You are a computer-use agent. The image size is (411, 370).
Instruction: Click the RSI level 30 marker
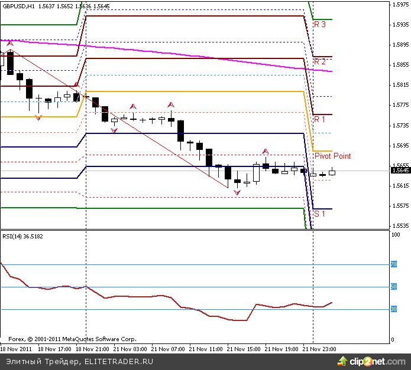(393, 309)
